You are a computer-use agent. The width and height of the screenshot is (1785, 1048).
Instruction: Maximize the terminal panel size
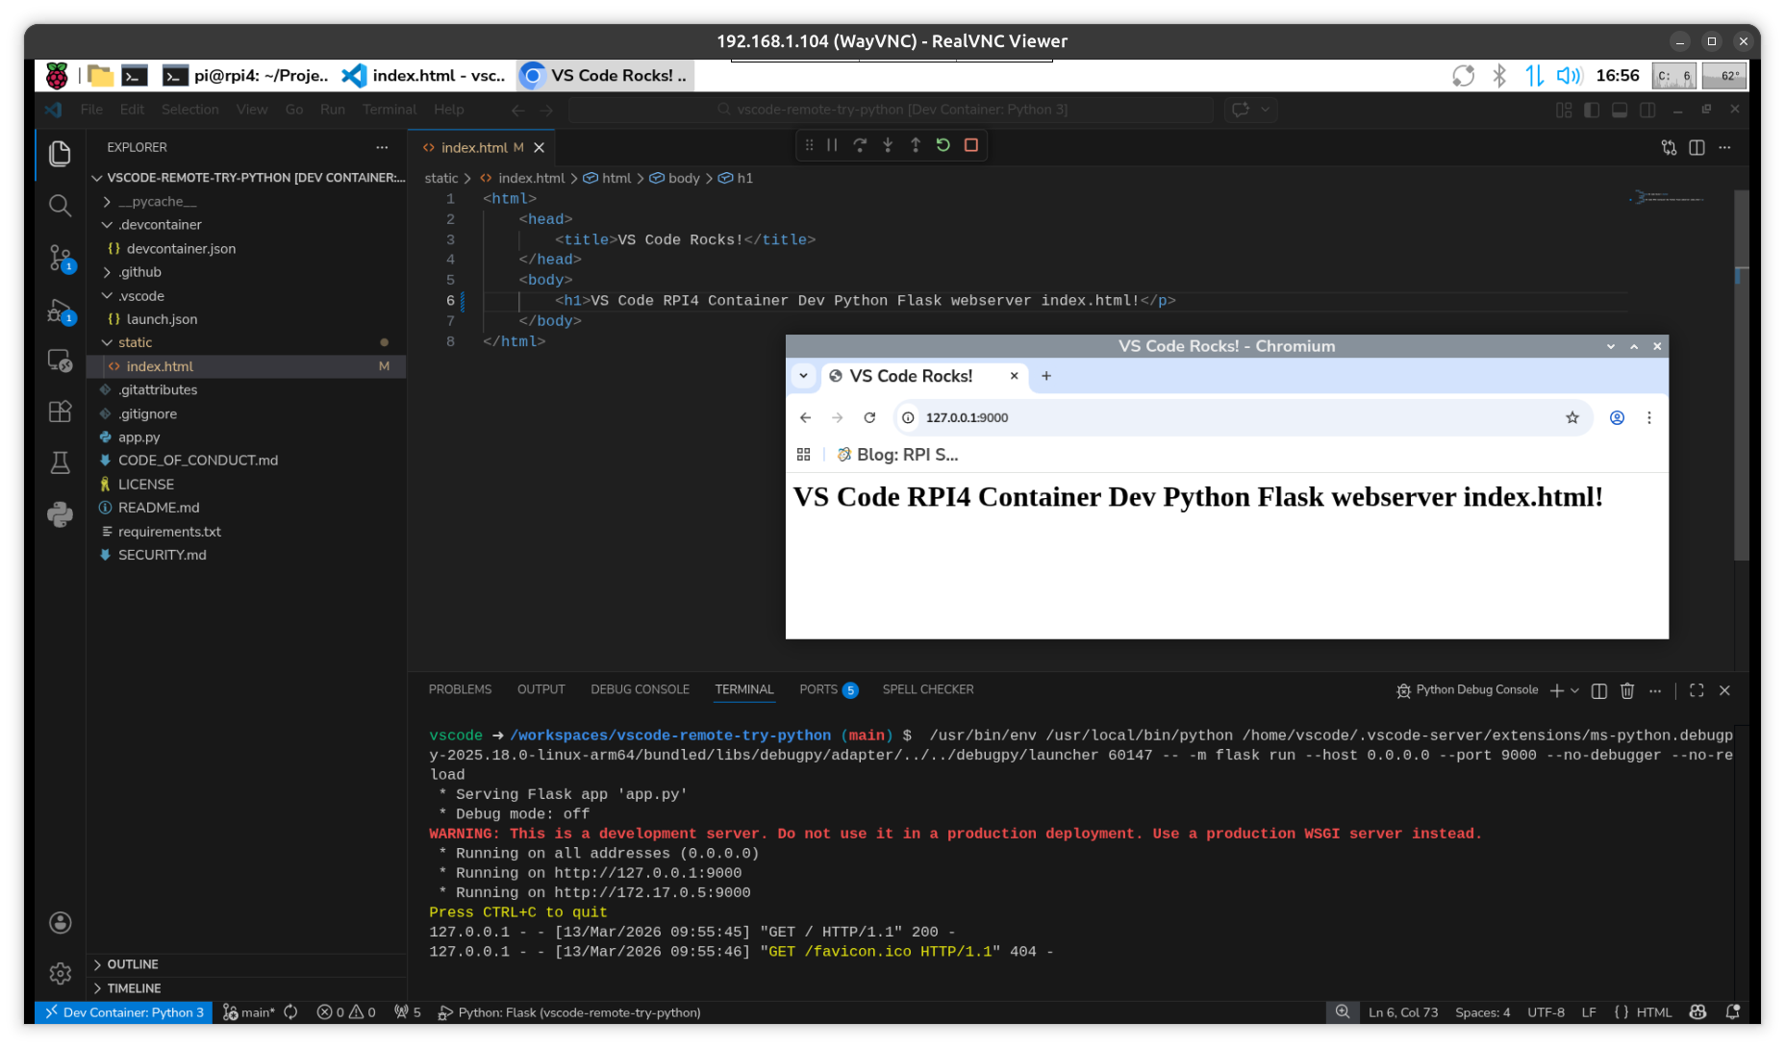(1697, 690)
